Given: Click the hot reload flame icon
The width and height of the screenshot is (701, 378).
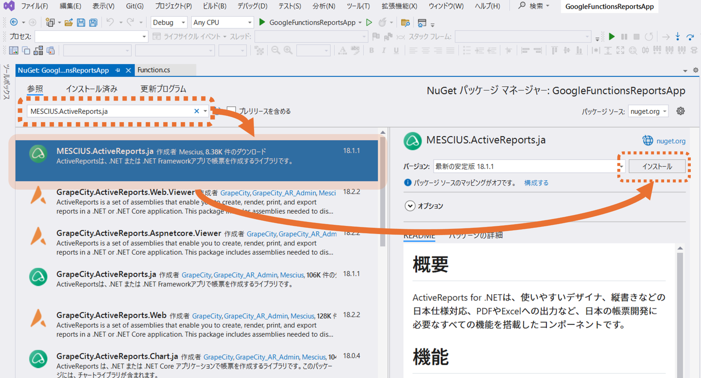Looking at the screenshot, I should pyautogui.click(x=382, y=22).
